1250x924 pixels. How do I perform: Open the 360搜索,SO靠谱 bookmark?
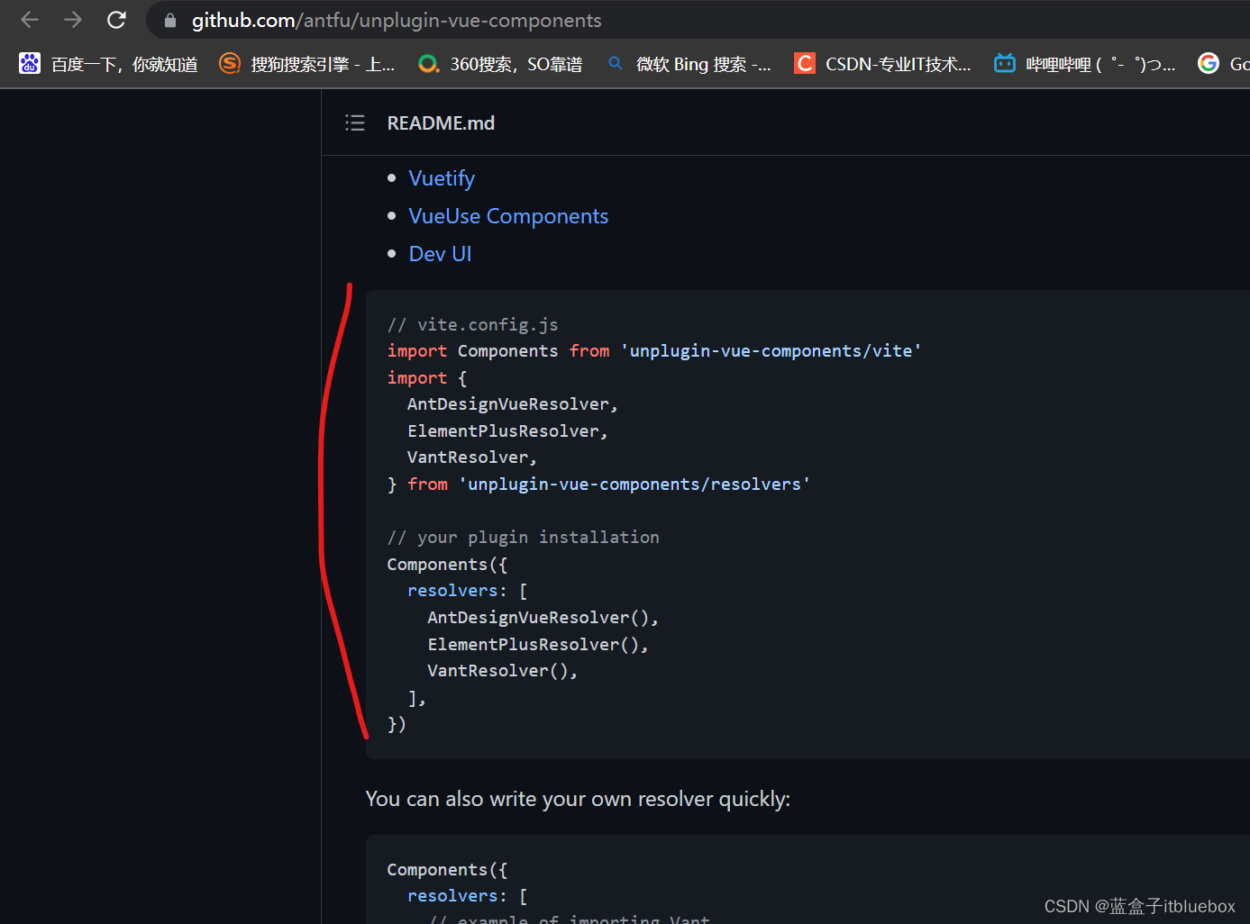point(516,64)
